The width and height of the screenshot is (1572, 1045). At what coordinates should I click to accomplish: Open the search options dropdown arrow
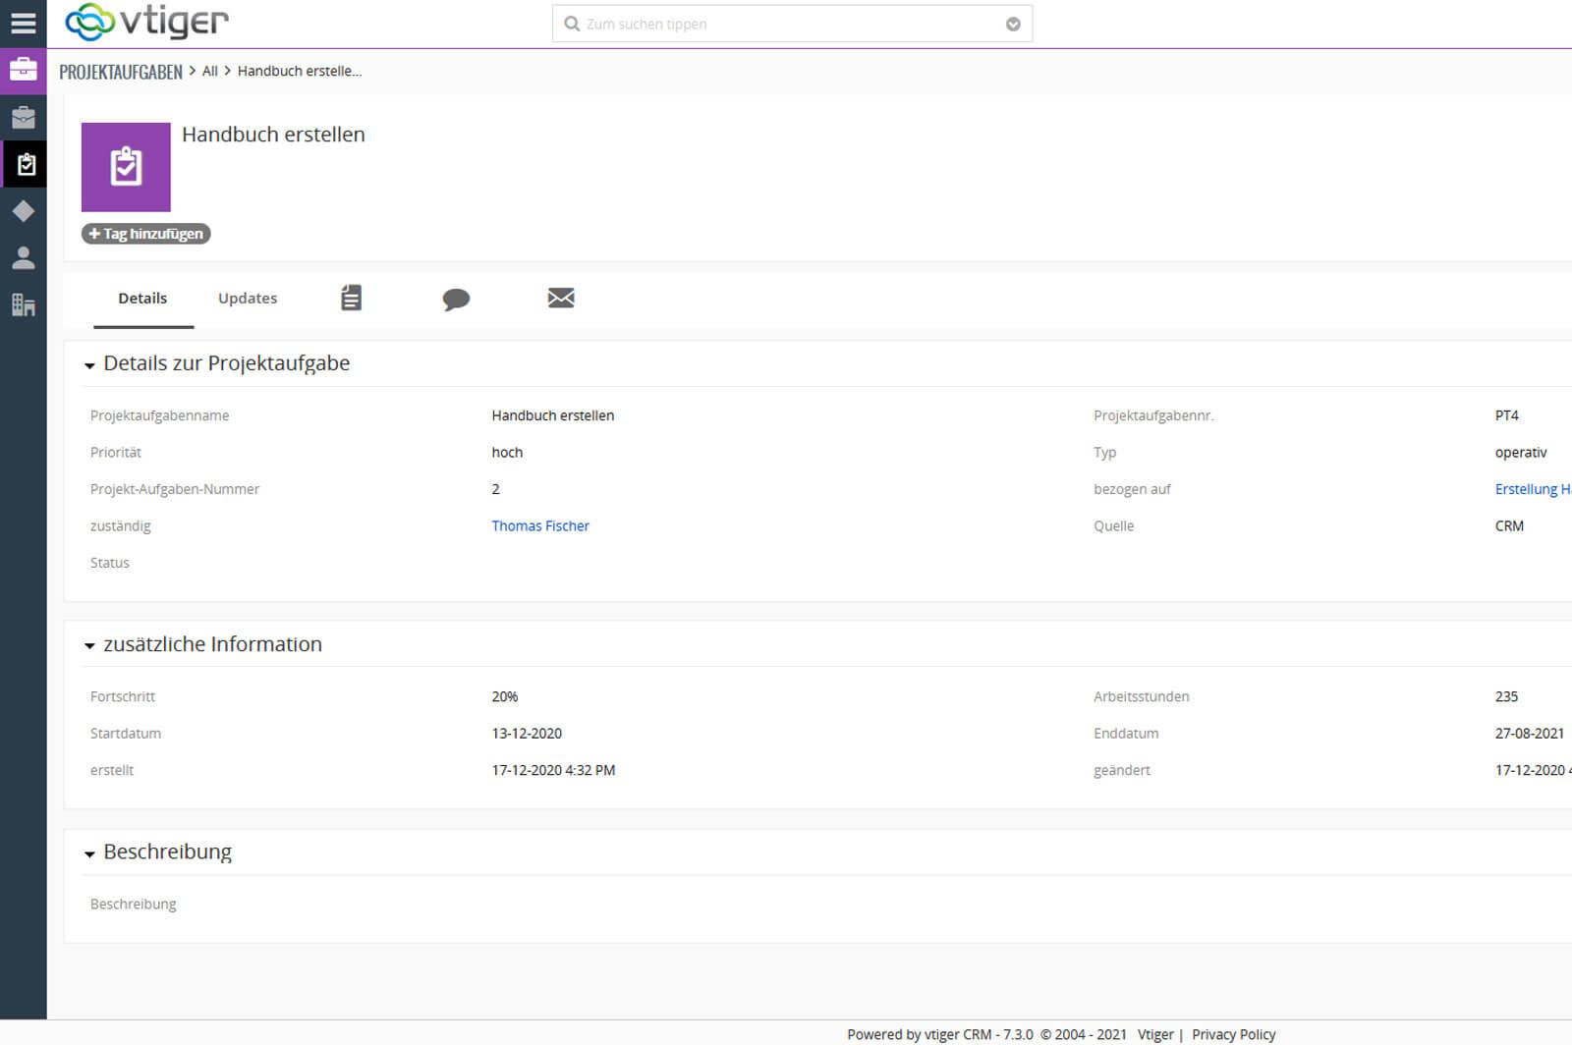(x=1013, y=25)
